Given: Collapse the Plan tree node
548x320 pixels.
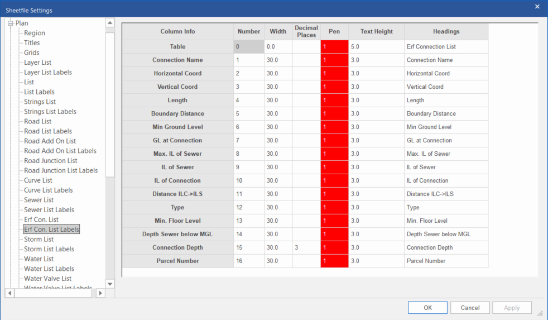Looking at the screenshot, I should click(x=10, y=23).
